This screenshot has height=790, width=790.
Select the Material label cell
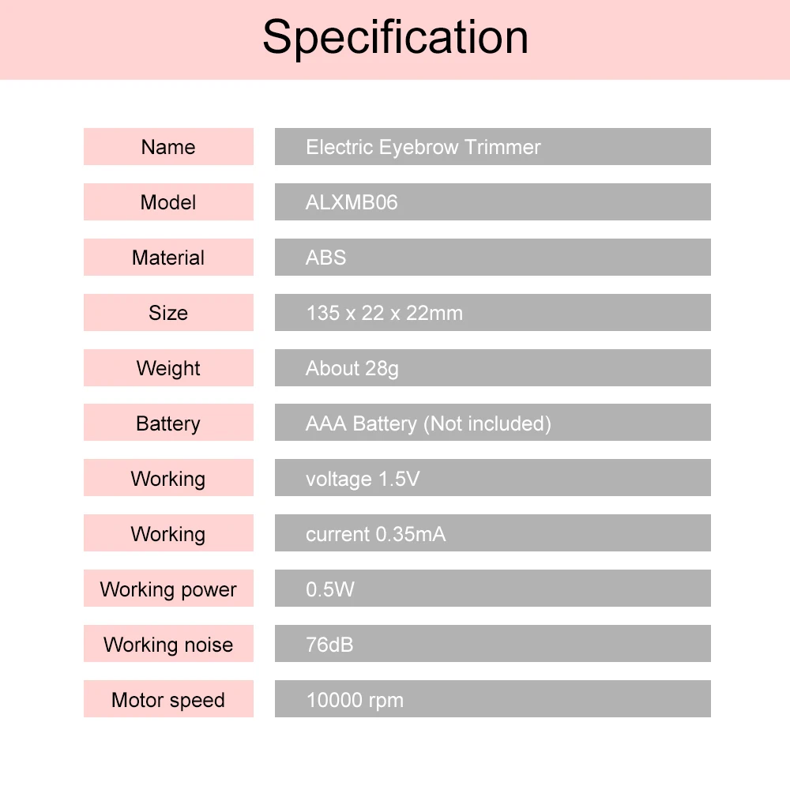pos(168,258)
